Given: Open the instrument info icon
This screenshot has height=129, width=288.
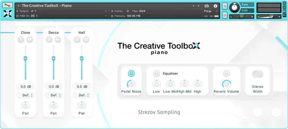Looking at the screenshot, I should click(x=215, y=6).
